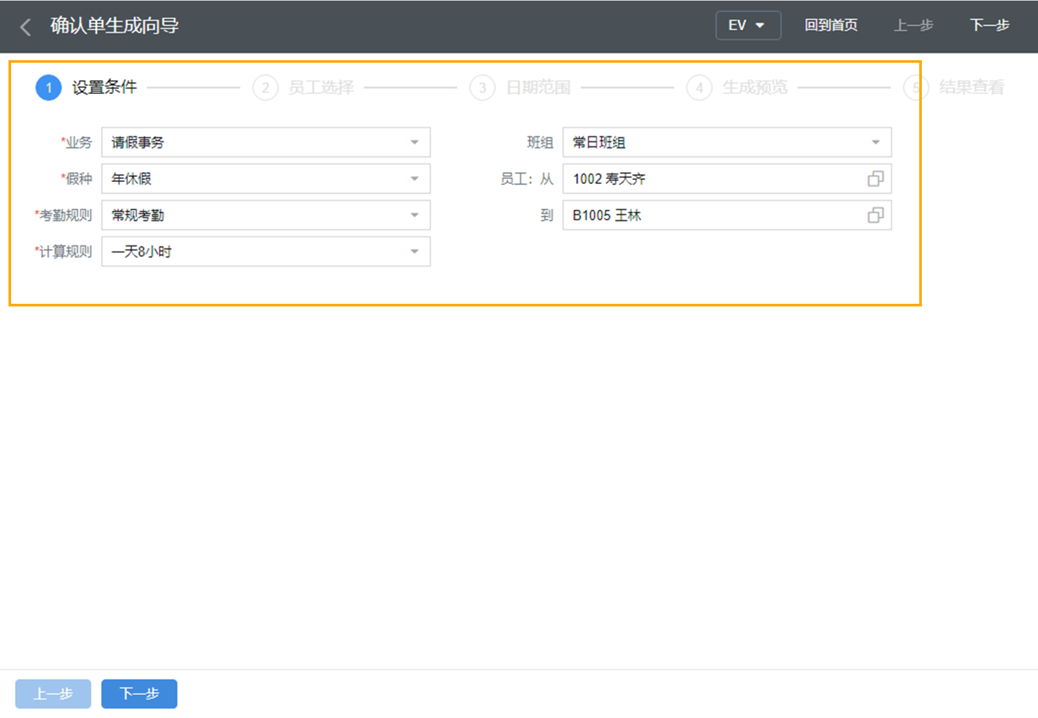Open the 计算规则 dropdown showing 一天8小时
Viewport: 1038px width, 718px height.
266,252
